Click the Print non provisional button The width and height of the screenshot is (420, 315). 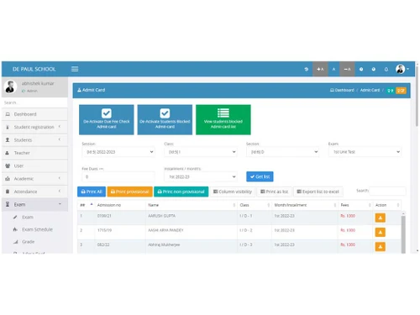tap(181, 192)
